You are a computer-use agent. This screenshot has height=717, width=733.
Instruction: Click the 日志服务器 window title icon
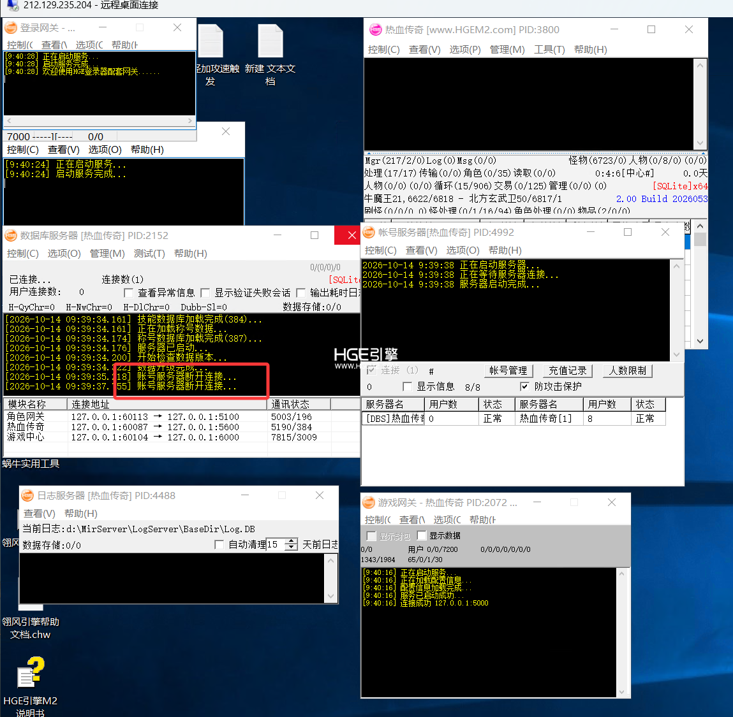pyautogui.click(x=27, y=495)
